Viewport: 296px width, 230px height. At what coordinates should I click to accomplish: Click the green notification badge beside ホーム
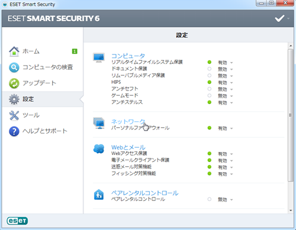tap(75, 51)
